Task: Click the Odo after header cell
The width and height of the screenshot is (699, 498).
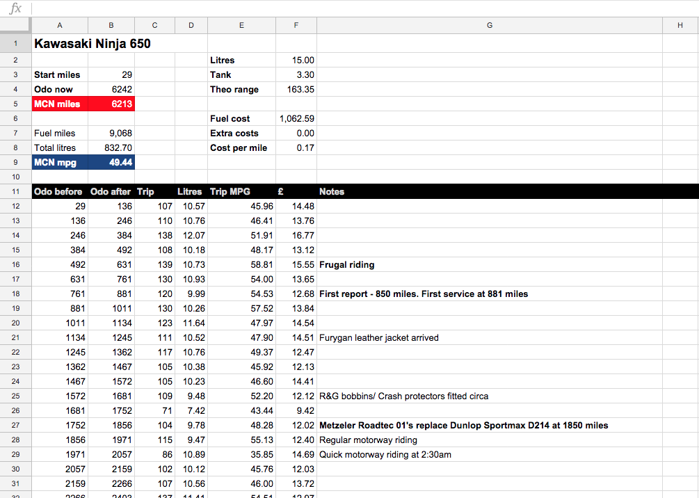Action: point(111,192)
